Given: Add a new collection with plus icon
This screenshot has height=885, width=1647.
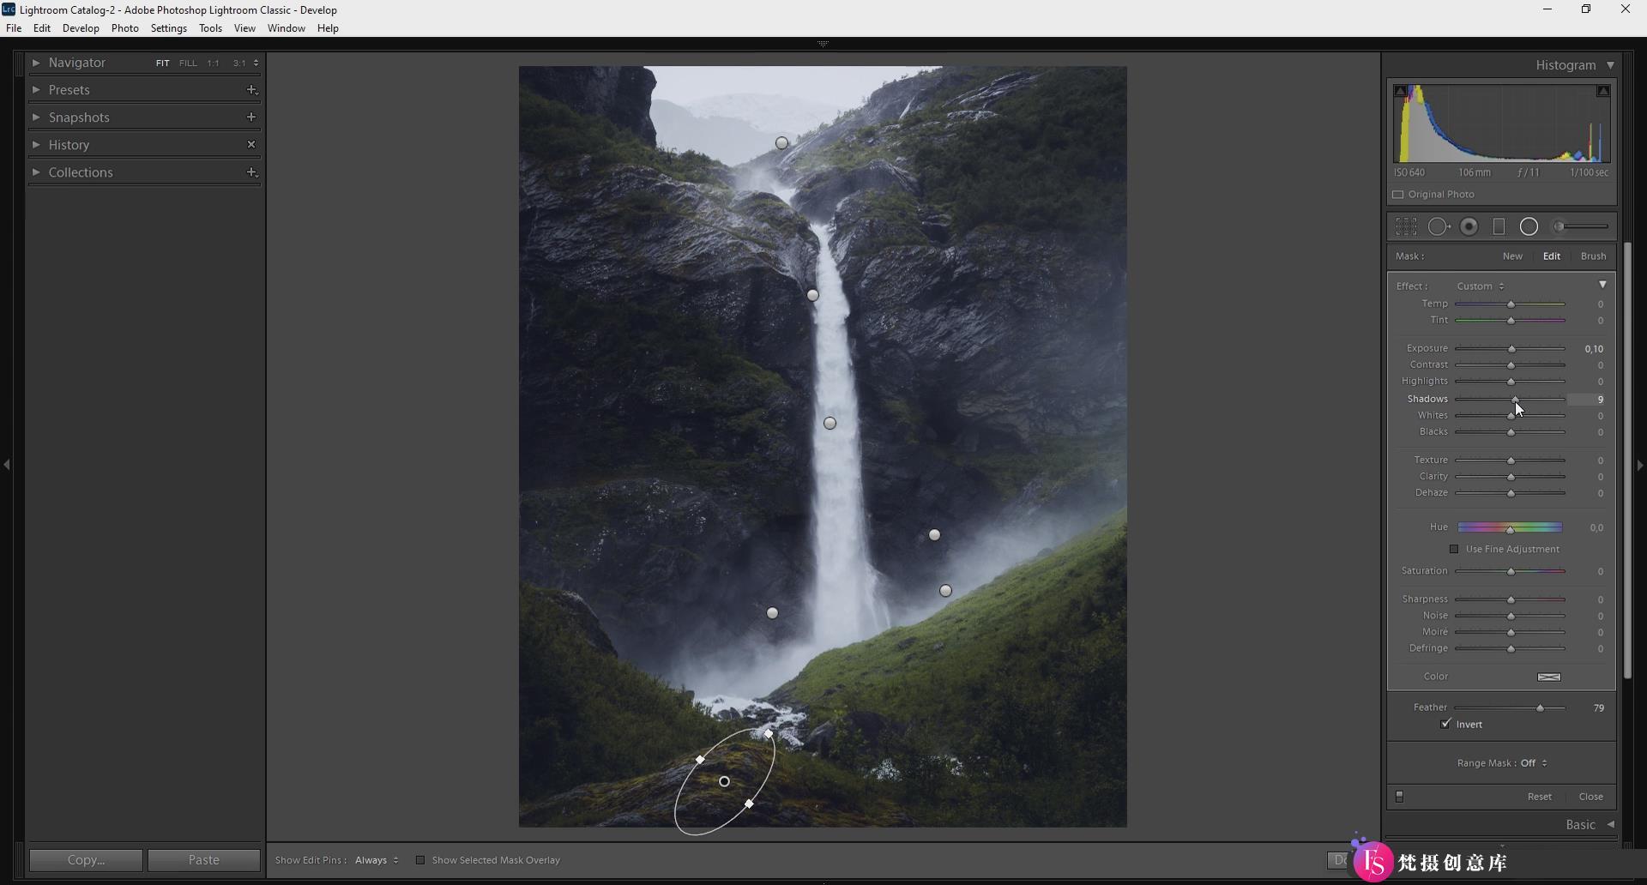Looking at the screenshot, I should [x=251, y=172].
